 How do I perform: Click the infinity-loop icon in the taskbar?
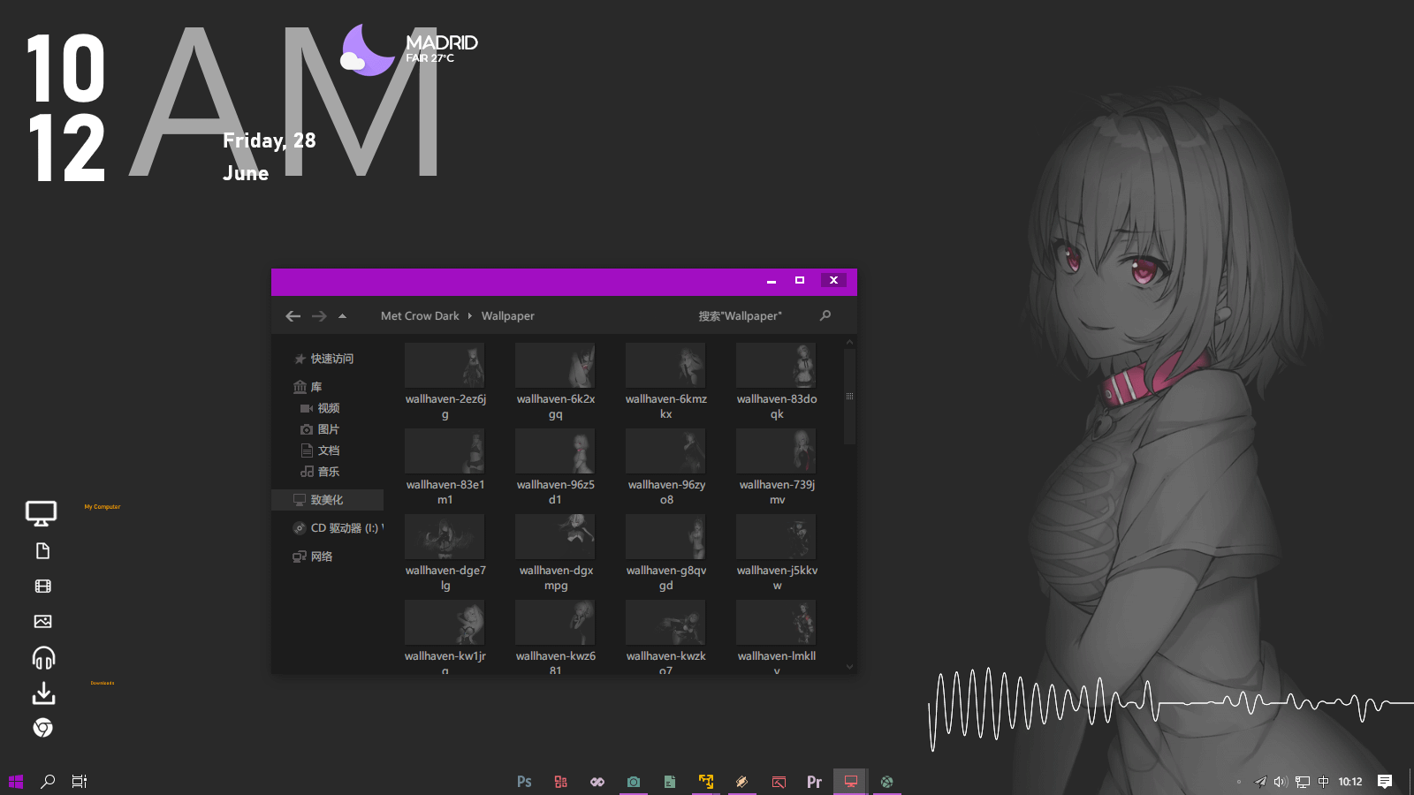(x=597, y=782)
